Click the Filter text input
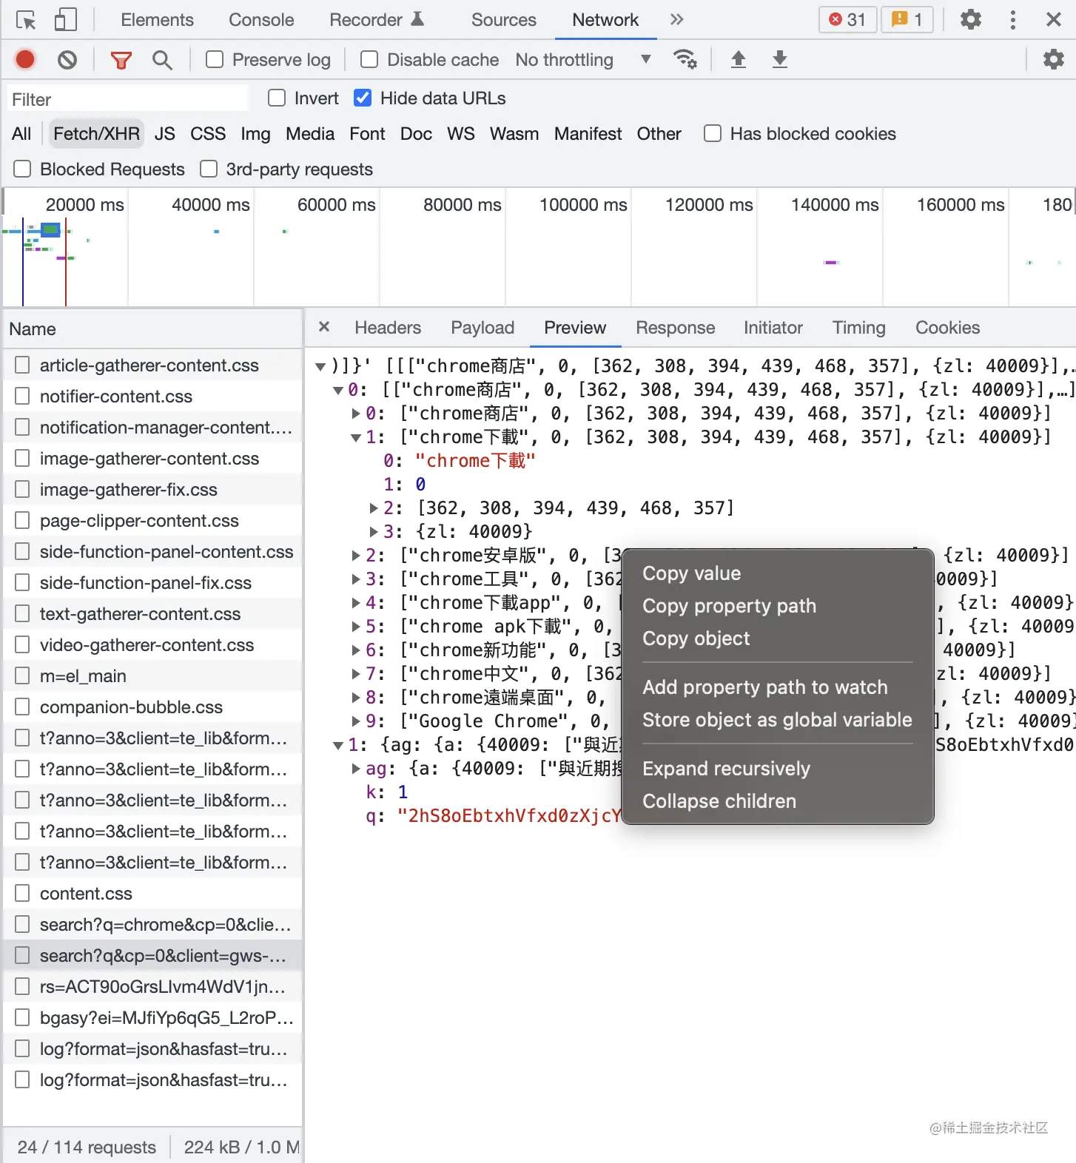Viewport: 1076px width, 1163px height. [129, 99]
